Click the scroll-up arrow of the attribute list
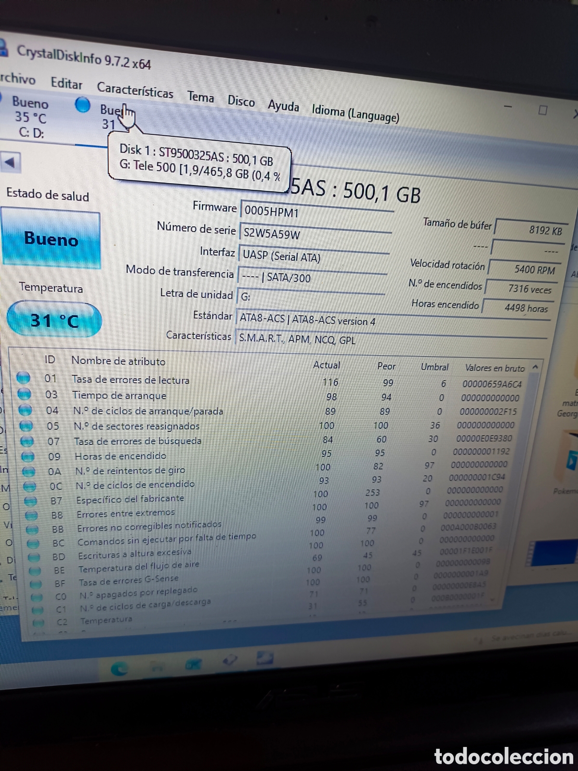 coord(535,367)
